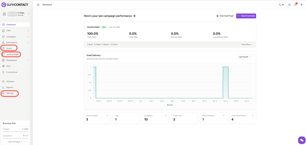The image size is (306, 145).
Task: Open Settings from the sidebar
Action: [10, 93]
